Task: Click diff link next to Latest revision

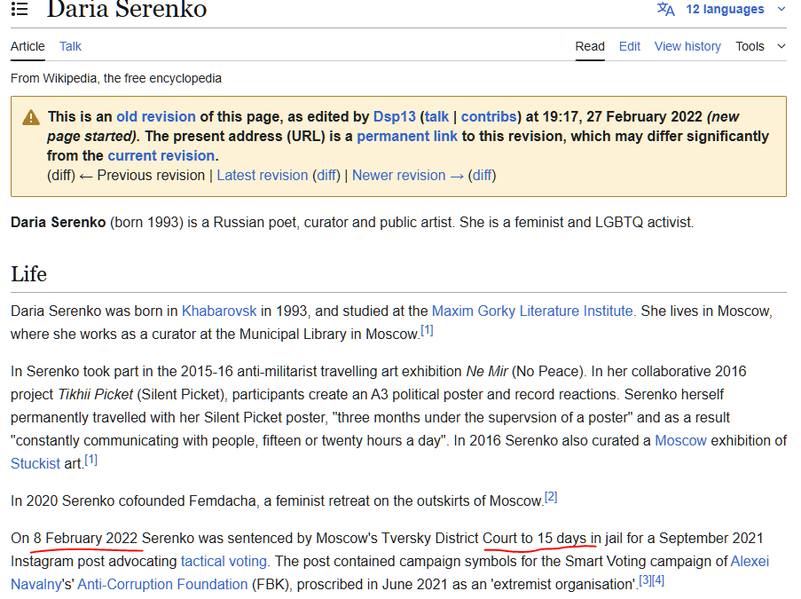Action: [x=326, y=176]
